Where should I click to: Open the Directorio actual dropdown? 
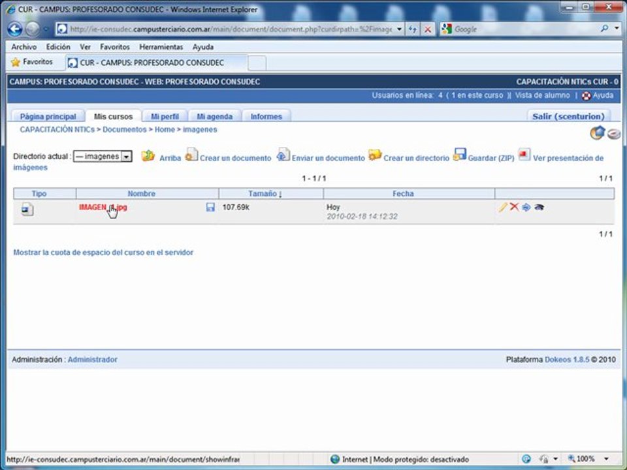[103, 156]
